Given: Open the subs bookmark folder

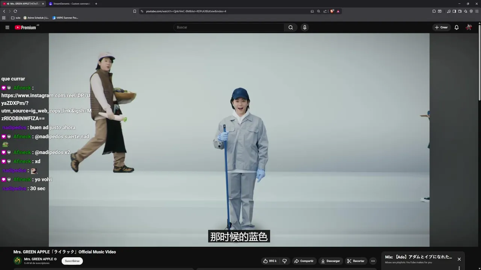Looking at the screenshot, I should (16, 18).
